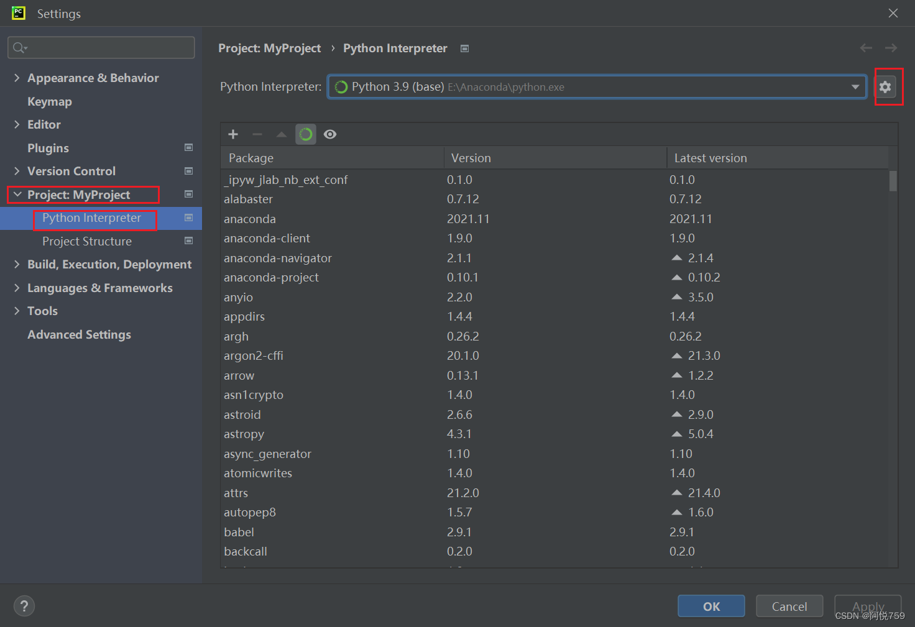915x627 pixels.
Task: Expand the Editor section
Action: (x=17, y=124)
